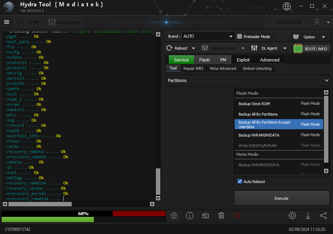Viewport: 333px width, 234px height.
Task: Select Backup All By Partitions operation
Action: [x=279, y=114]
